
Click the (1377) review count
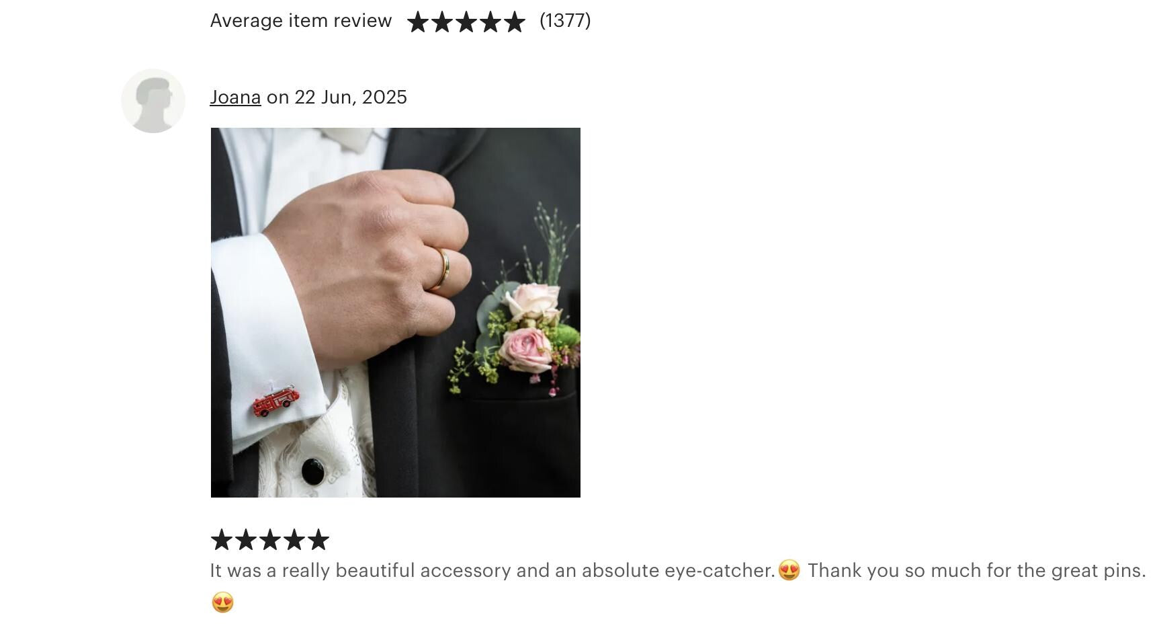click(565, 21)
